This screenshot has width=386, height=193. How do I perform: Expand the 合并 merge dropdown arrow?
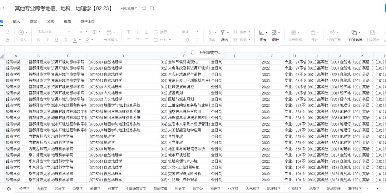pyautogui.click(x=170, y=40)
